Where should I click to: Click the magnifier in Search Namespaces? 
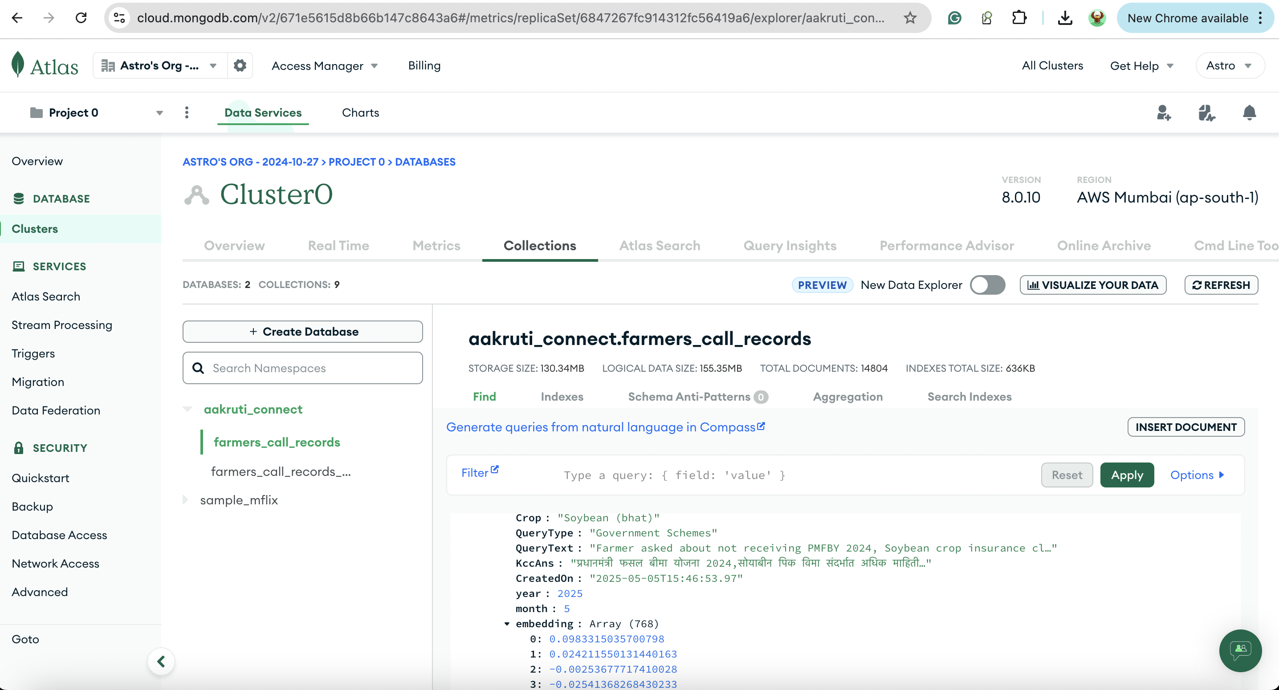pyautogui.click(x=198, y=368)
